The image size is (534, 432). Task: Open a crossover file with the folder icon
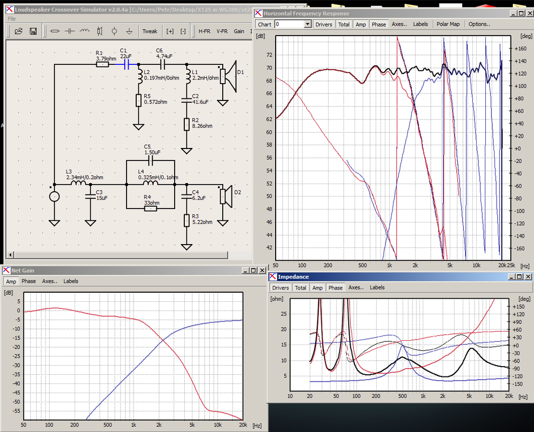coord(18,31)
